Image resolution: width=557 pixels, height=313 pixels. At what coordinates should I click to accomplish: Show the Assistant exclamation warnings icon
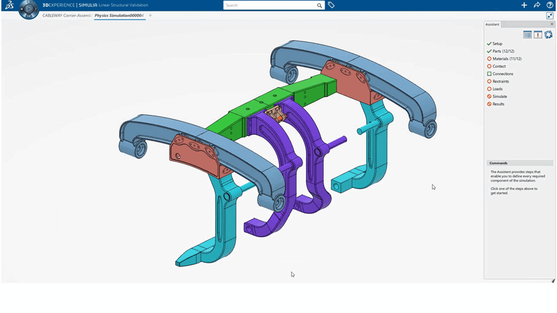coord(538,35)
